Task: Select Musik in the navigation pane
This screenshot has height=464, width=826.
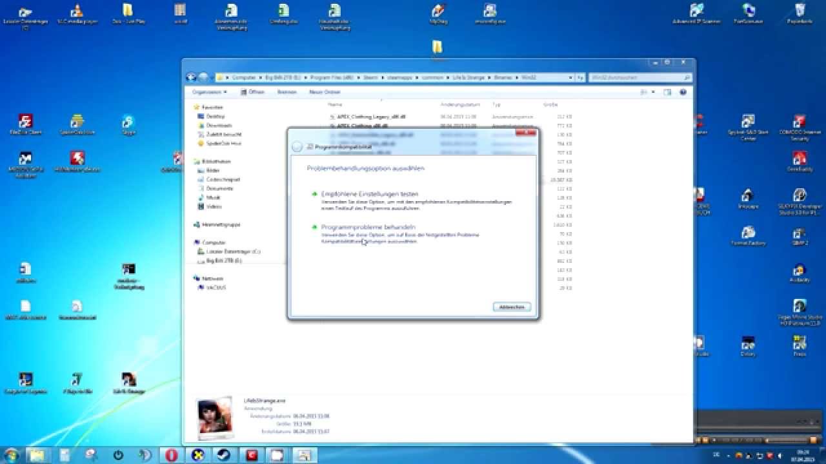Action: click(x=213, y=197)
